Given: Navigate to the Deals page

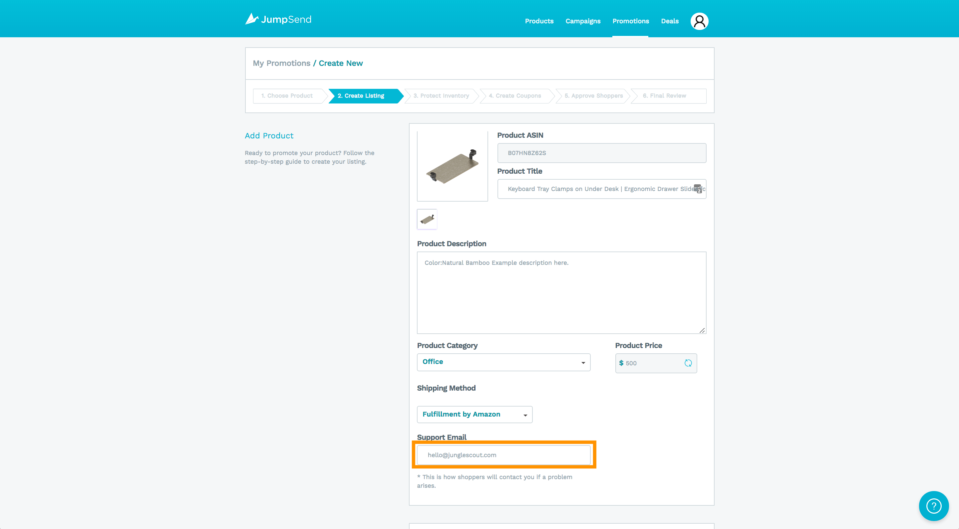Looking at the screenshot, I should pos(669,21).
